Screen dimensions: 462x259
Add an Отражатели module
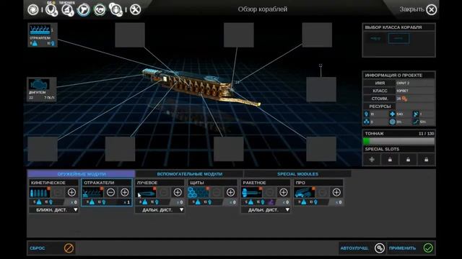(125, 192)
